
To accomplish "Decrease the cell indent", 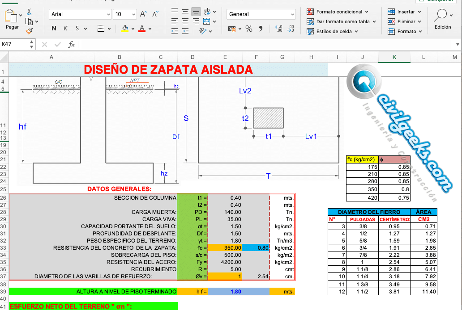I will click(175, 31).
